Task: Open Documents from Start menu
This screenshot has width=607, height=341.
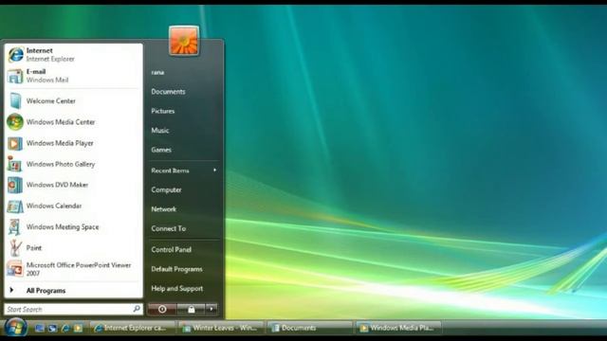Action: coord(168,92)
